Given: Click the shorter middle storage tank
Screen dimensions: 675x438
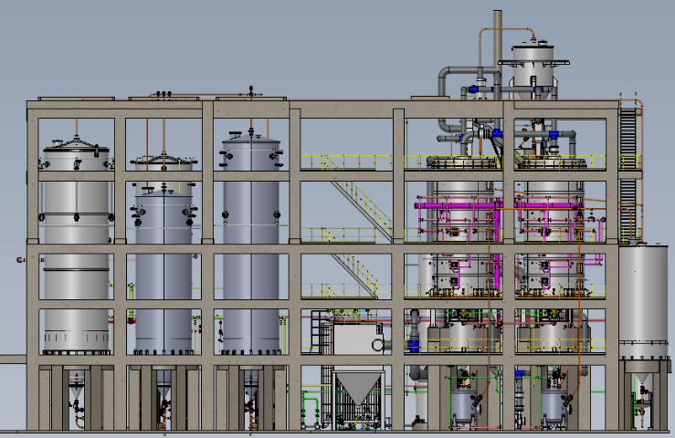Looking at the screenshot, I should 164,274.
